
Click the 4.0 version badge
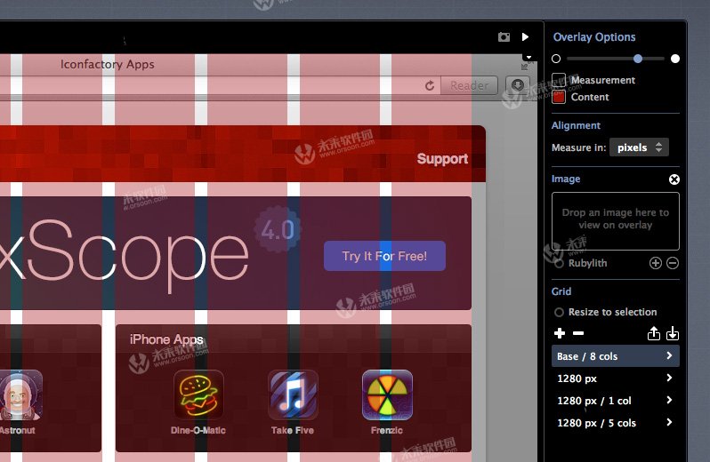click(277, 229)
